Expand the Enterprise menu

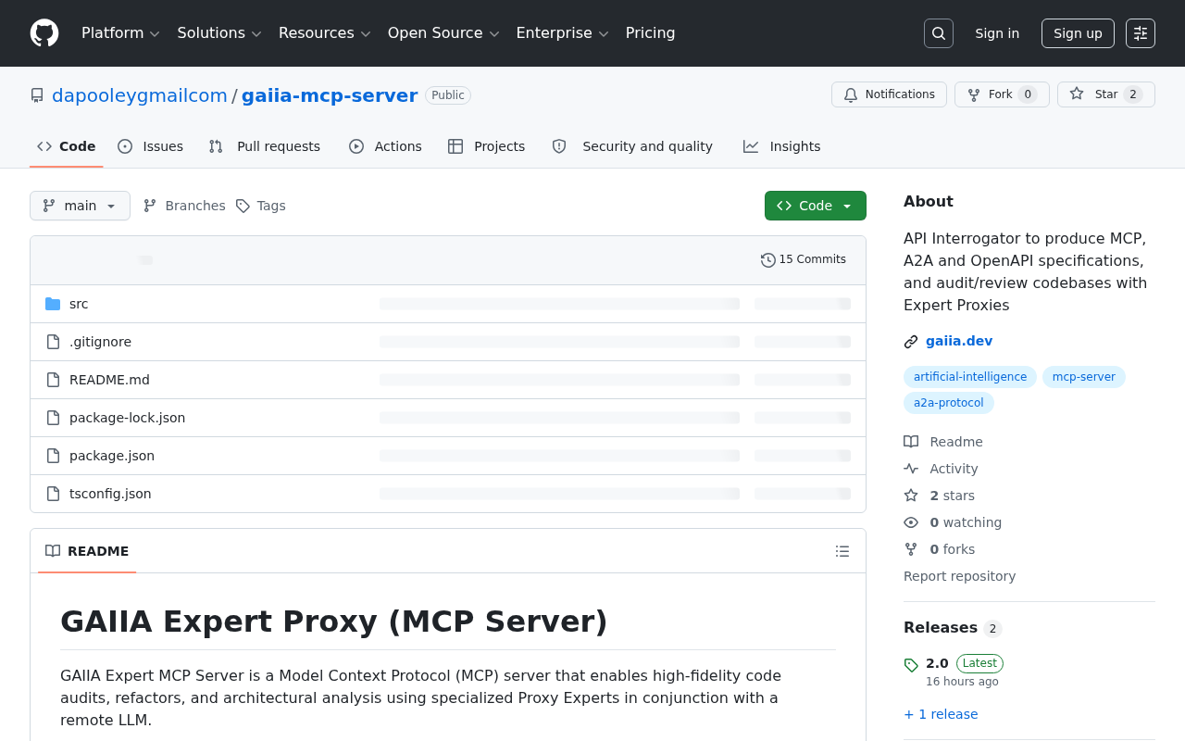pos(563,33)
